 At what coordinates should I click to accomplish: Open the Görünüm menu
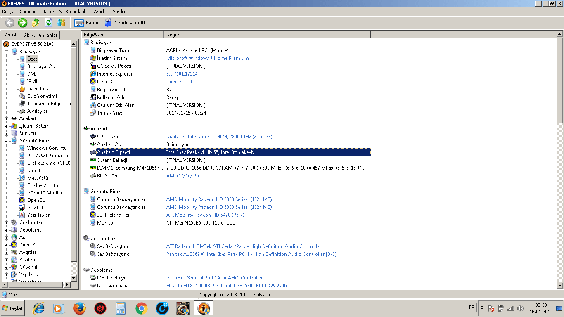[28, 12]
